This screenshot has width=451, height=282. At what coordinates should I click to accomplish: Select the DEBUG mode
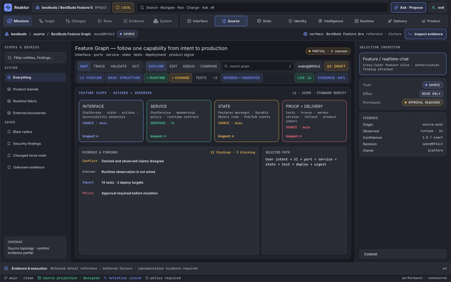(x=189, y=66)
